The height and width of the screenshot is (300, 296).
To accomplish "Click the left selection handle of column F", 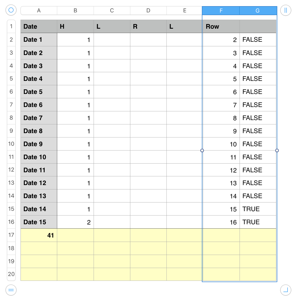I will [202, 151].
